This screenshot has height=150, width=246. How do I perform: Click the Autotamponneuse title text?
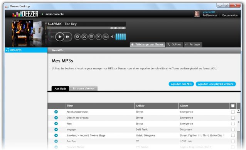point(77,112)
